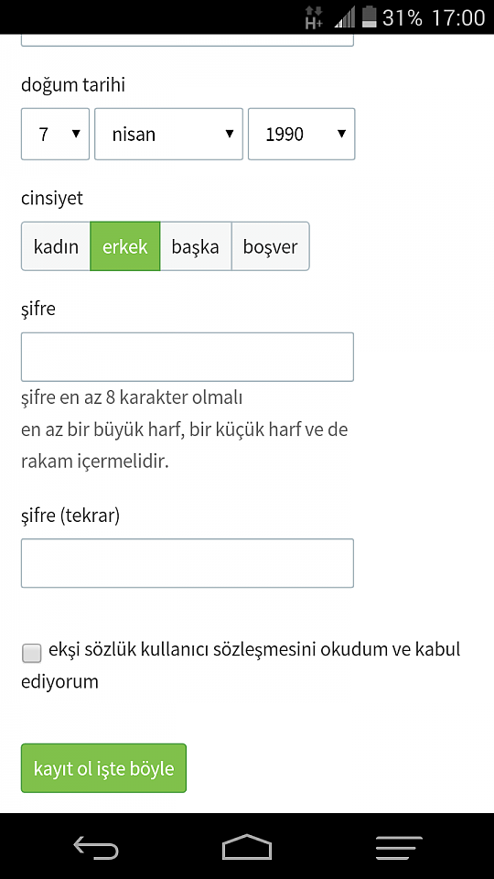Viewport: 494px width, 879px height.
Task: Tap the user agreement label text
Action: coord(241,666)
